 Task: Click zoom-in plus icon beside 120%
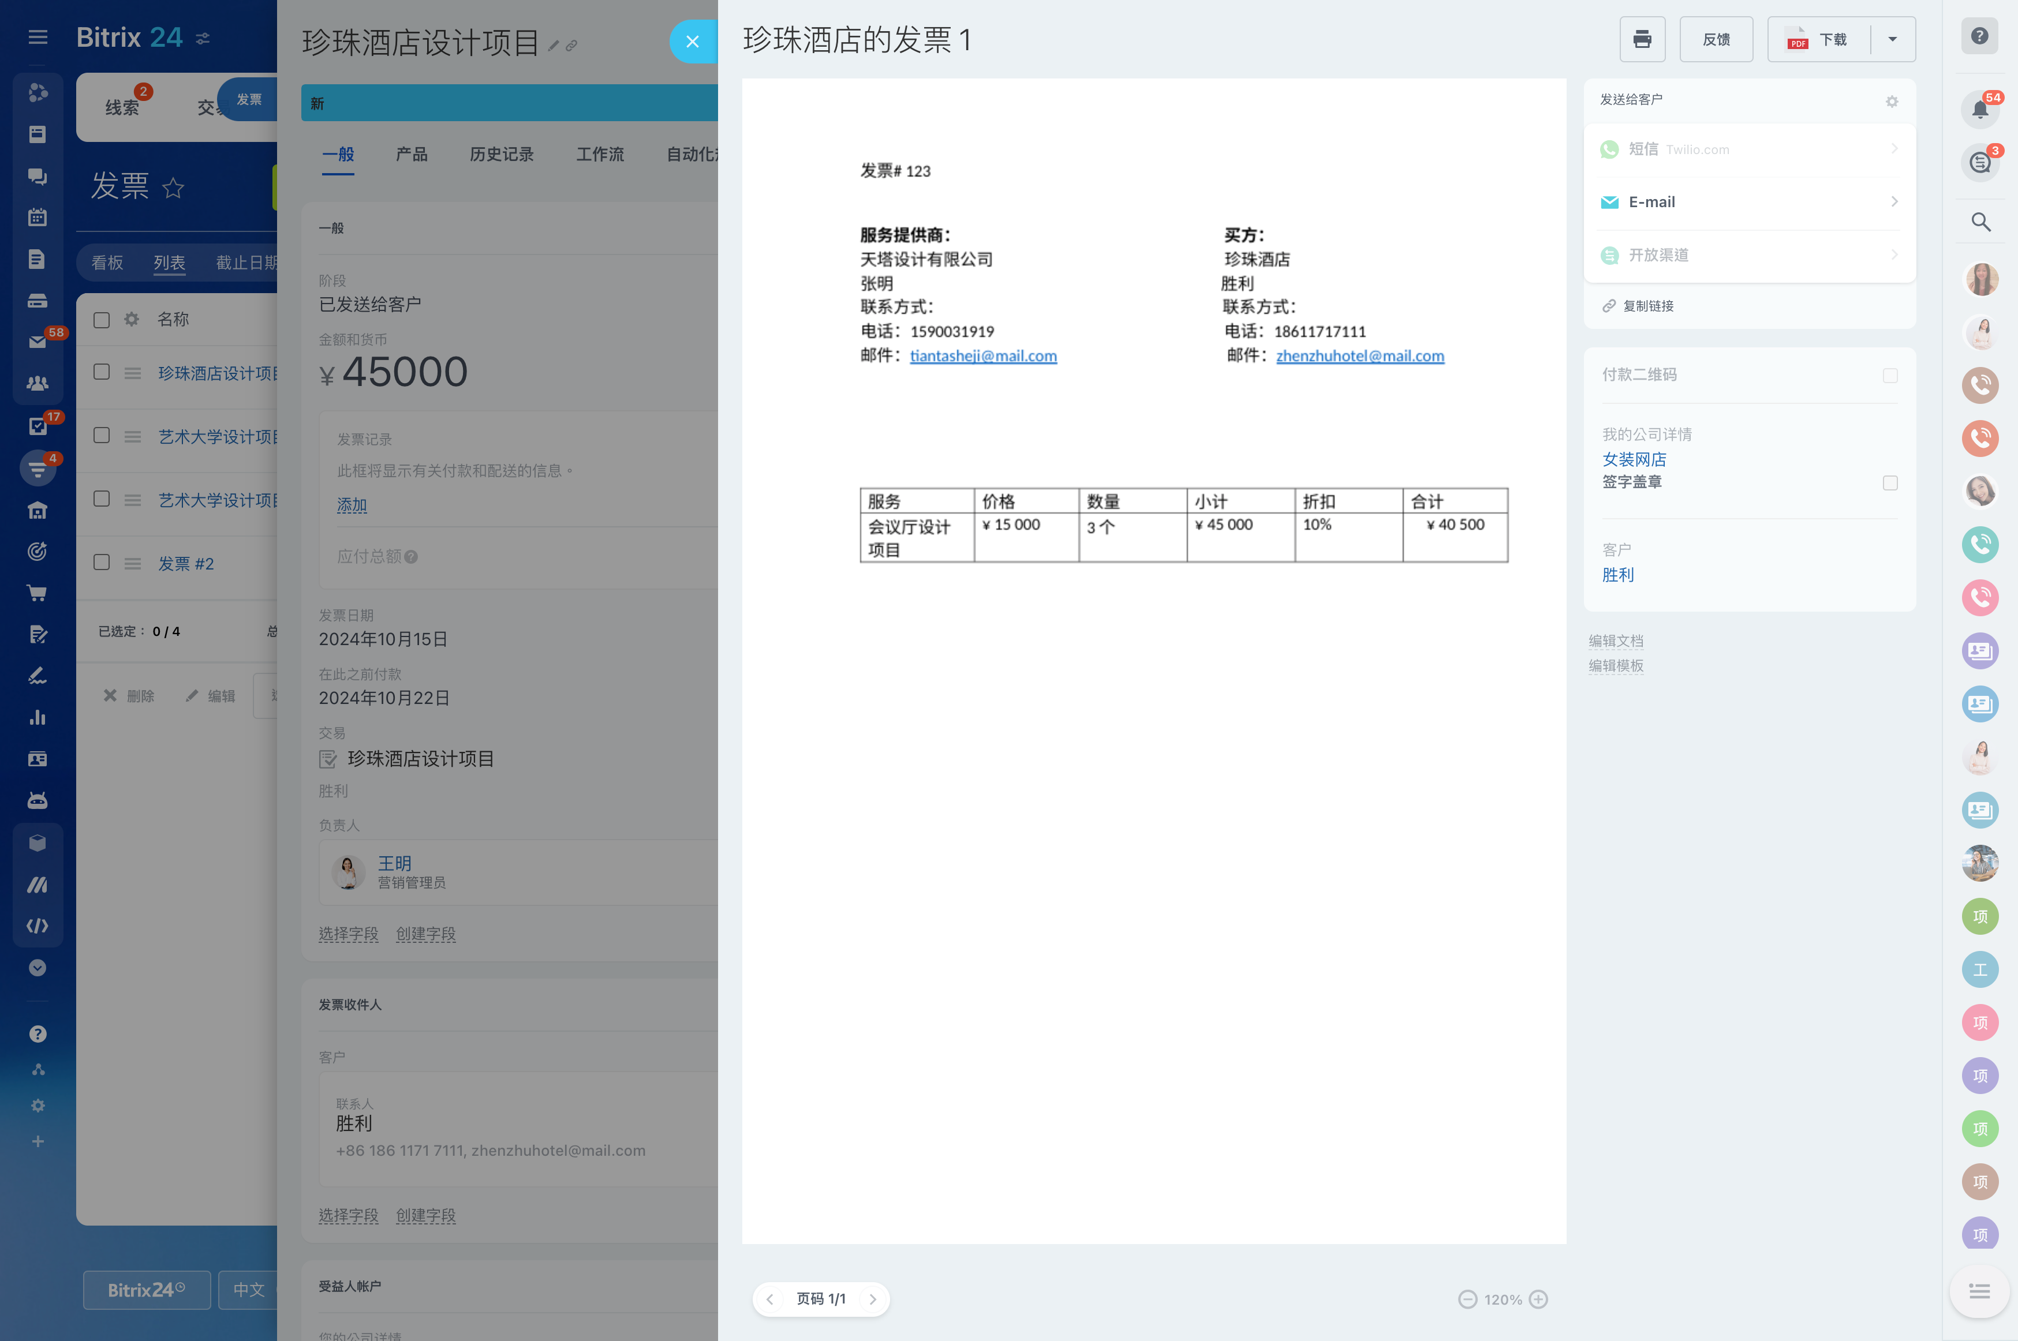(1538, 1299)
